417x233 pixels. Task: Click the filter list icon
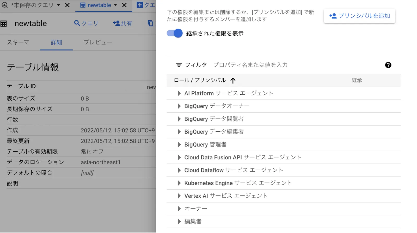179,65
